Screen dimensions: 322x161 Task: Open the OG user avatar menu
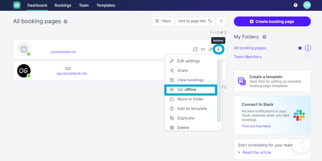307,5
